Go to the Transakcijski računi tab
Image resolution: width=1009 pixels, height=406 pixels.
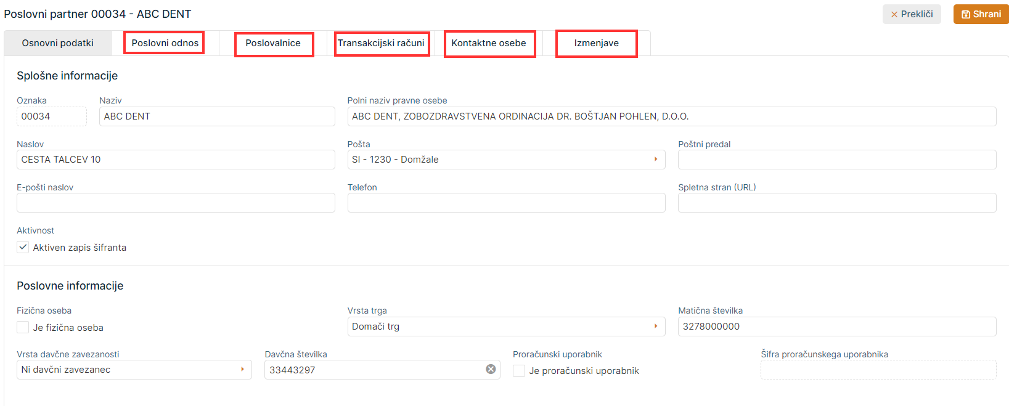point(381,43)
